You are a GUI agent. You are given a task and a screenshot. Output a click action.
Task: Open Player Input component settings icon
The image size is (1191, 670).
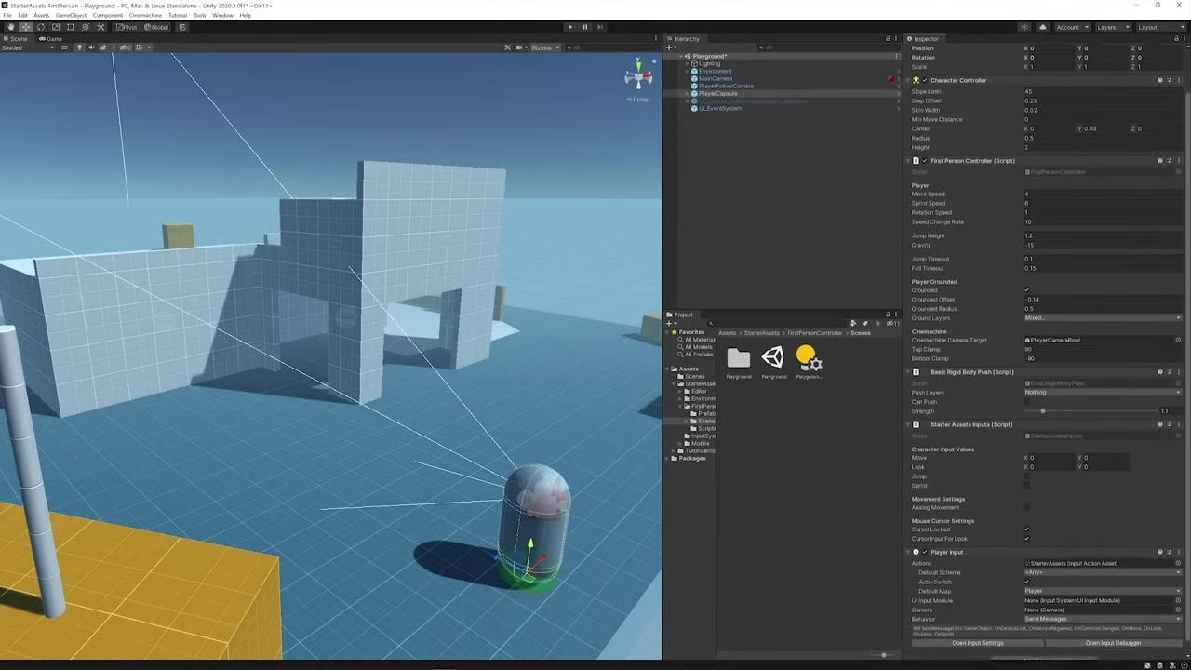click(x=1170, y=552)
